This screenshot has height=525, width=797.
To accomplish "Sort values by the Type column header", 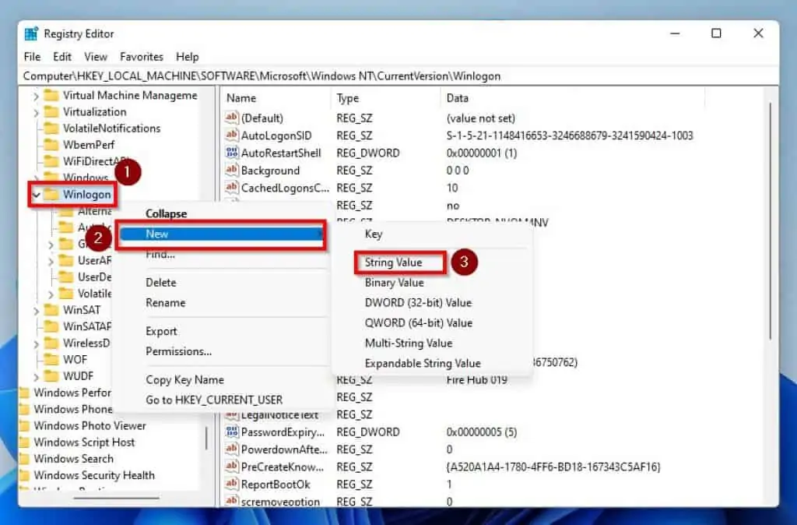I will tap(348, 98).
